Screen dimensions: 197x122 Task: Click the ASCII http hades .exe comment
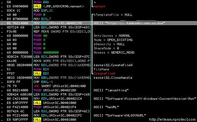(x=129, y=23)
